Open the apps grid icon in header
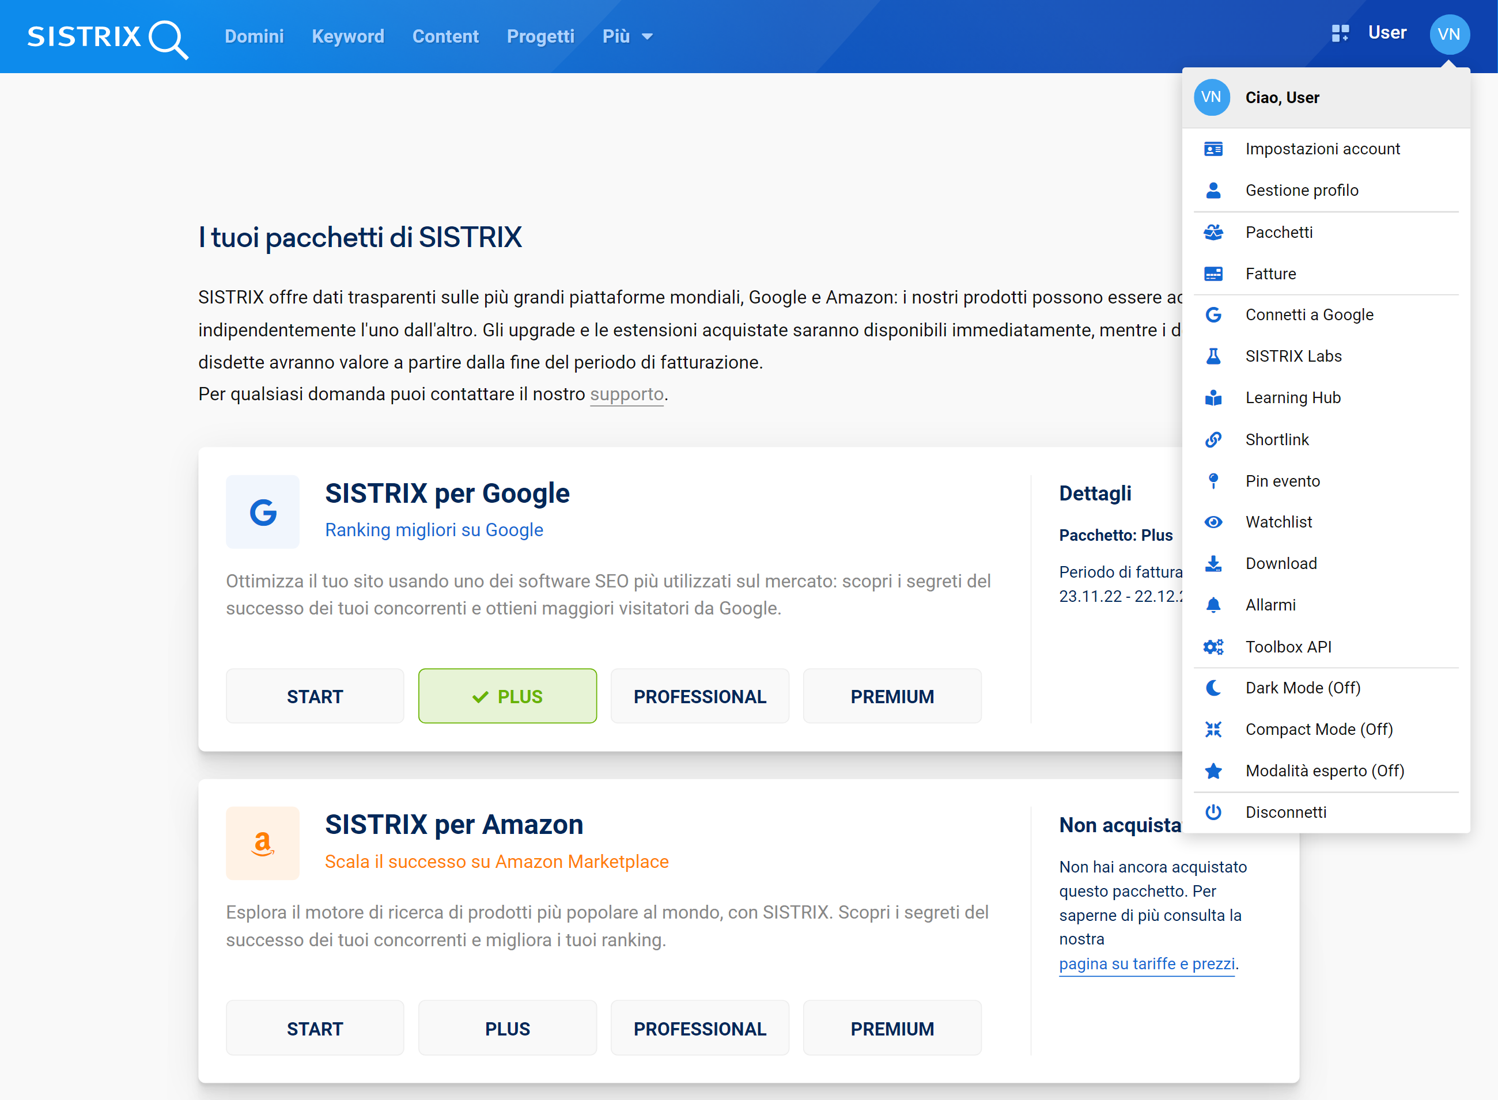This screenshot has height=1100, width=1498. [x=1340, y=33]
